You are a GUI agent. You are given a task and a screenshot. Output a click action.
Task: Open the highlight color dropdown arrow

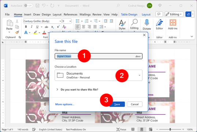[x=39, y=33]
